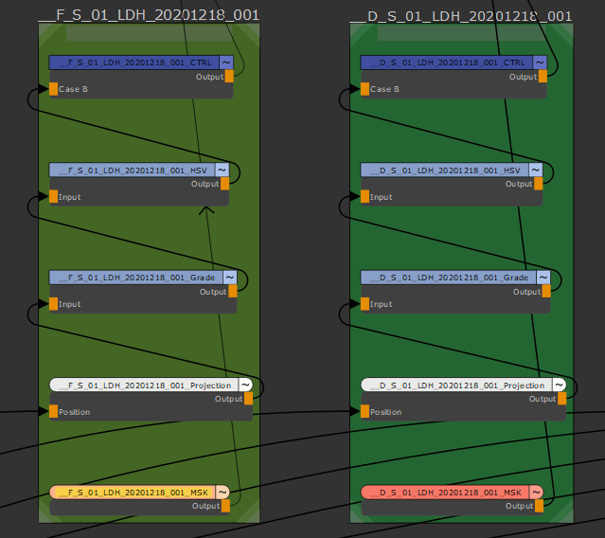The image size is (605, 538).
Task: Click the tilde icon on F_S HSV node
Action: [222, 170]
